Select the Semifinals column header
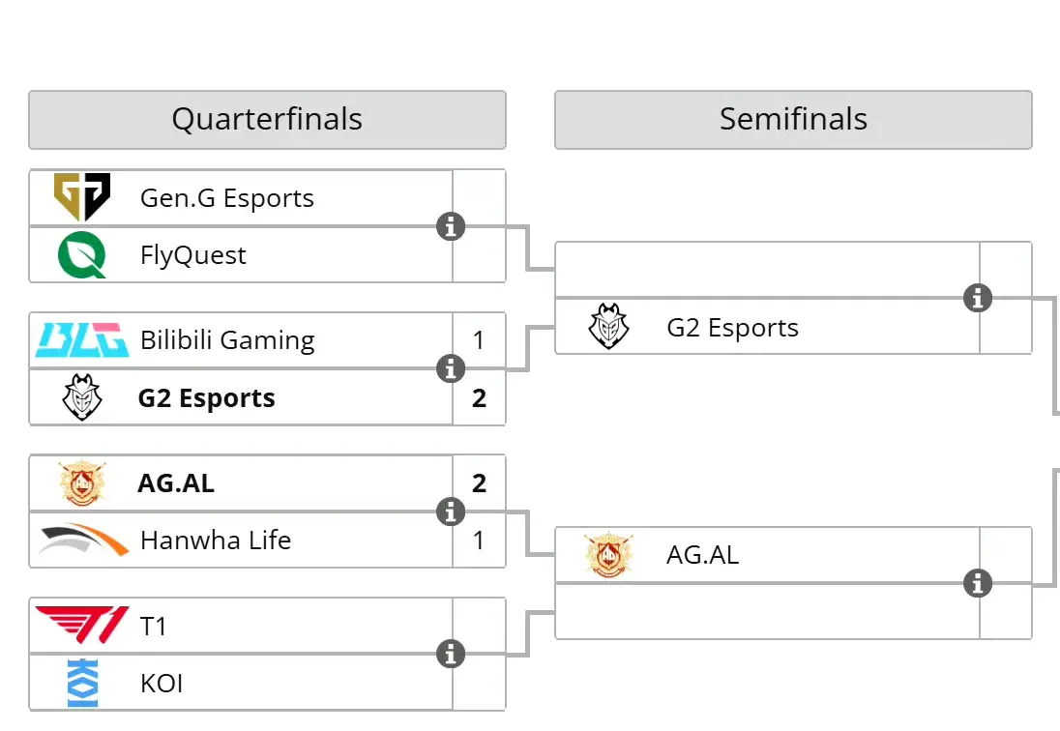The image size is (1060, 731). click(793, 120)
